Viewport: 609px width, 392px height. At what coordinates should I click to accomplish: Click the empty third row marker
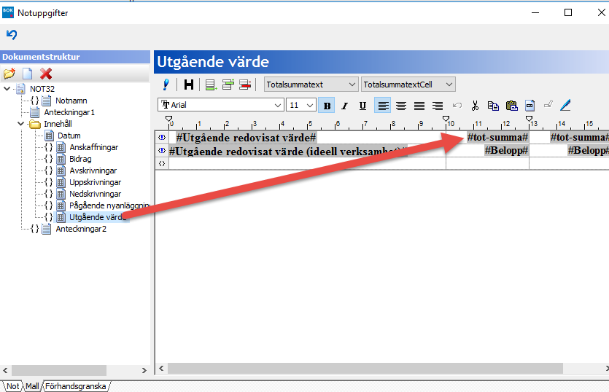(x=162, y=163)
